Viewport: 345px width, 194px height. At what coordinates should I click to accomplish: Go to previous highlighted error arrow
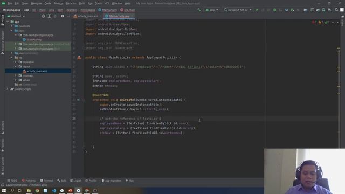click(x=333, y=22)
